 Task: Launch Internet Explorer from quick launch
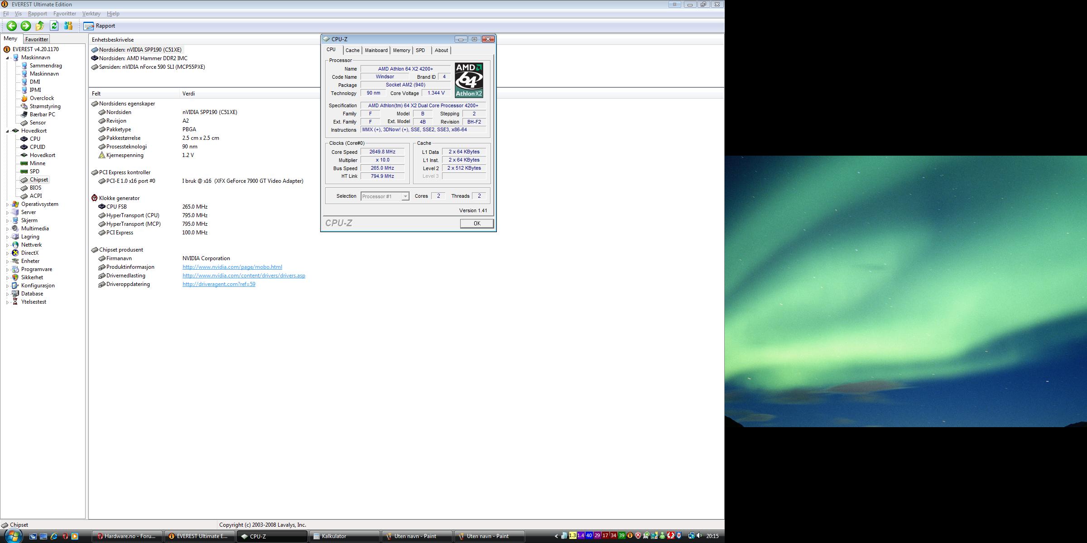click(x=54, y=536)
